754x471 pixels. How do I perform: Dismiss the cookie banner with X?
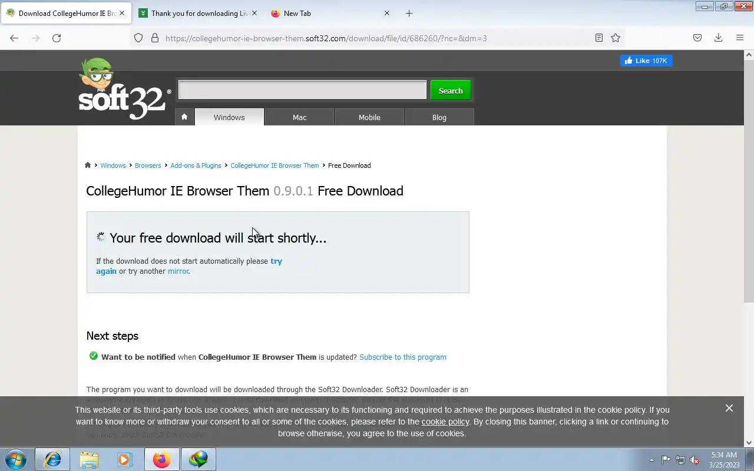[729, 408]
